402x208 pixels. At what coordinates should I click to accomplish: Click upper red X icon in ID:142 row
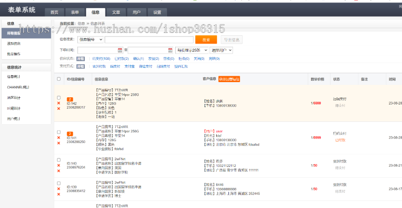[59, 103]
